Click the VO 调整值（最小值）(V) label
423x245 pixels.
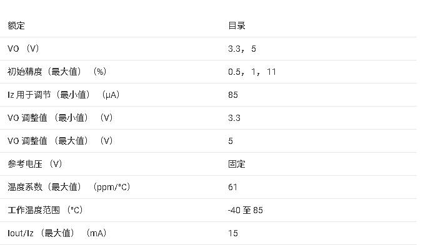point(60,118)
